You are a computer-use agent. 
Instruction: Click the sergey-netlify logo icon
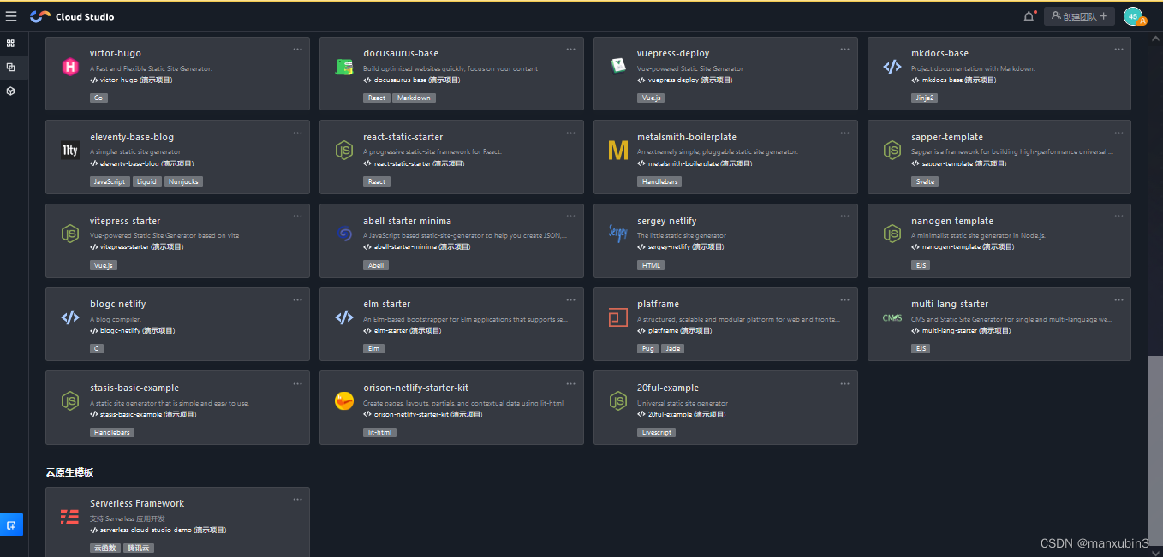point(618,234)
